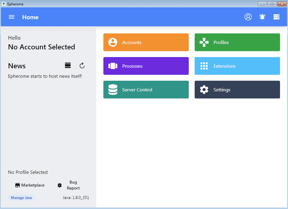The image size is (288, 209).
Task: Refresh the News section
Action: (82, 65)
